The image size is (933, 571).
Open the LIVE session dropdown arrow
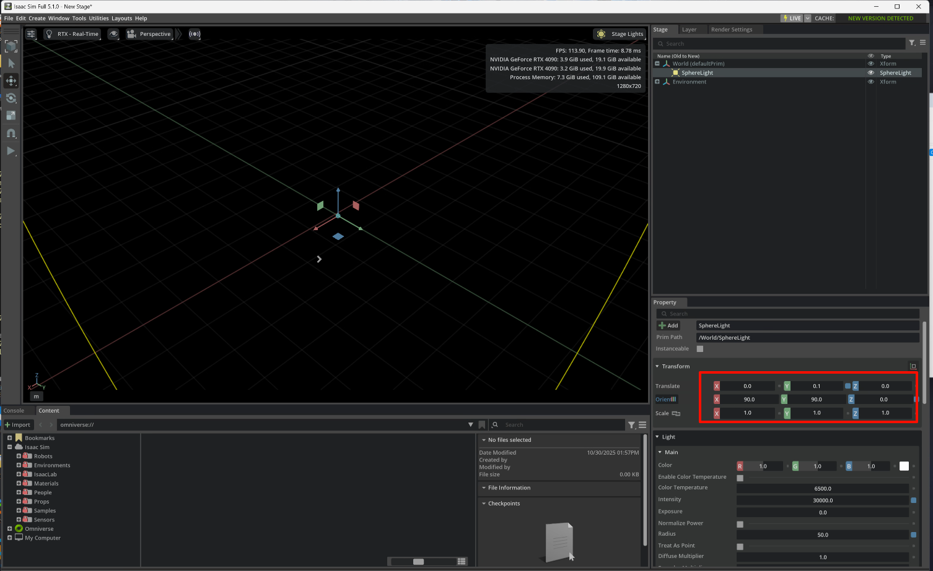tap(807, 18)
